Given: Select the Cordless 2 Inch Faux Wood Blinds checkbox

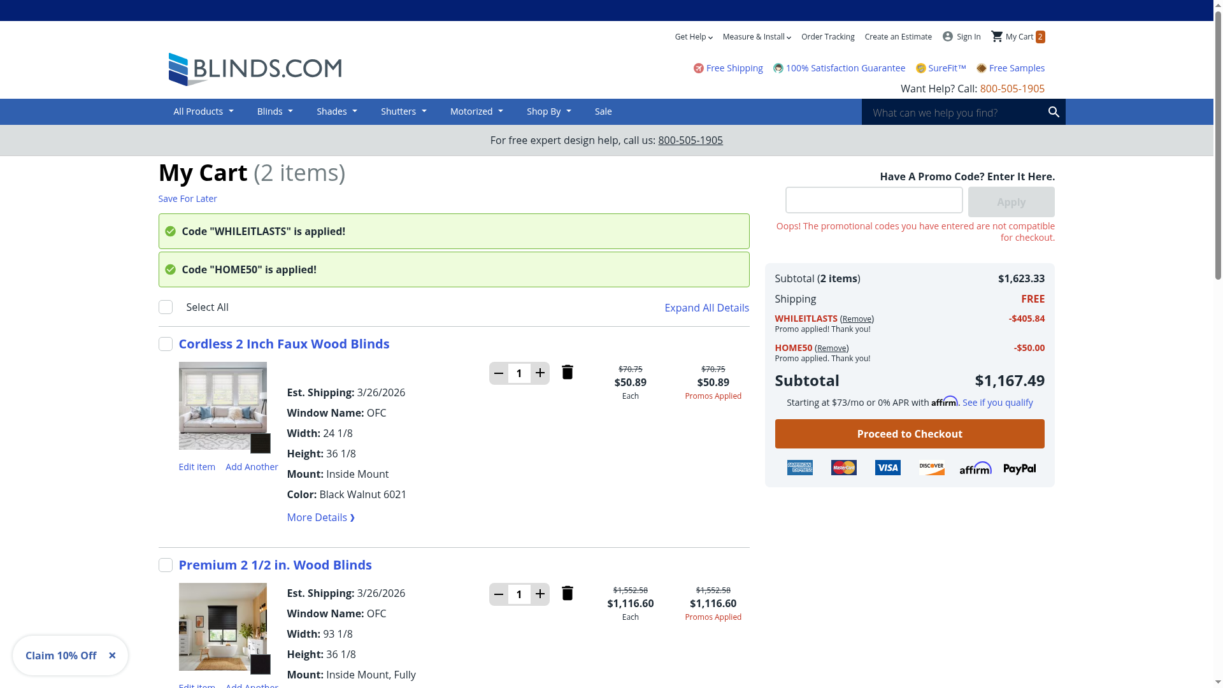Looking at the screenshot, I should (x=166, y=344).
